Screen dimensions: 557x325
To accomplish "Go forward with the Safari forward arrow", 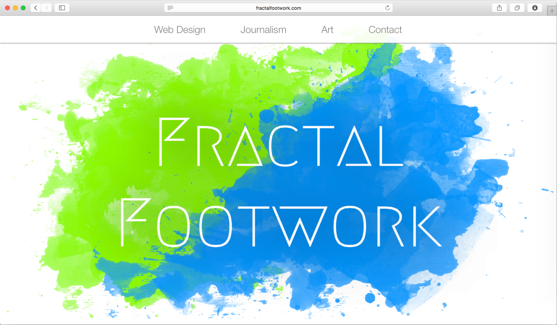I will tap(46, 8).
